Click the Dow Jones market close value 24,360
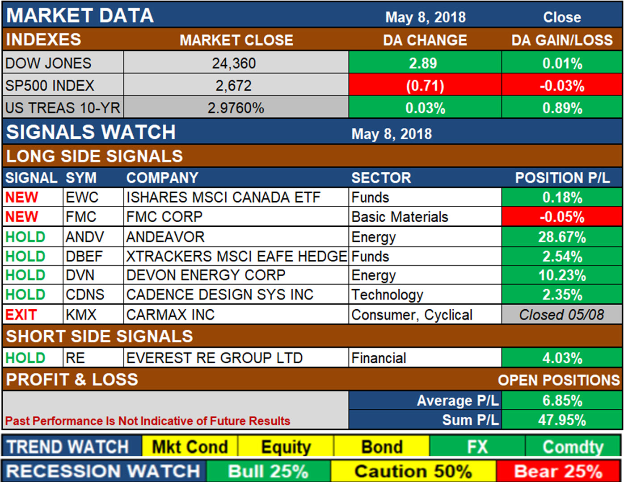The height and width of the screenshot is (482, 624). tap(234, 63)
